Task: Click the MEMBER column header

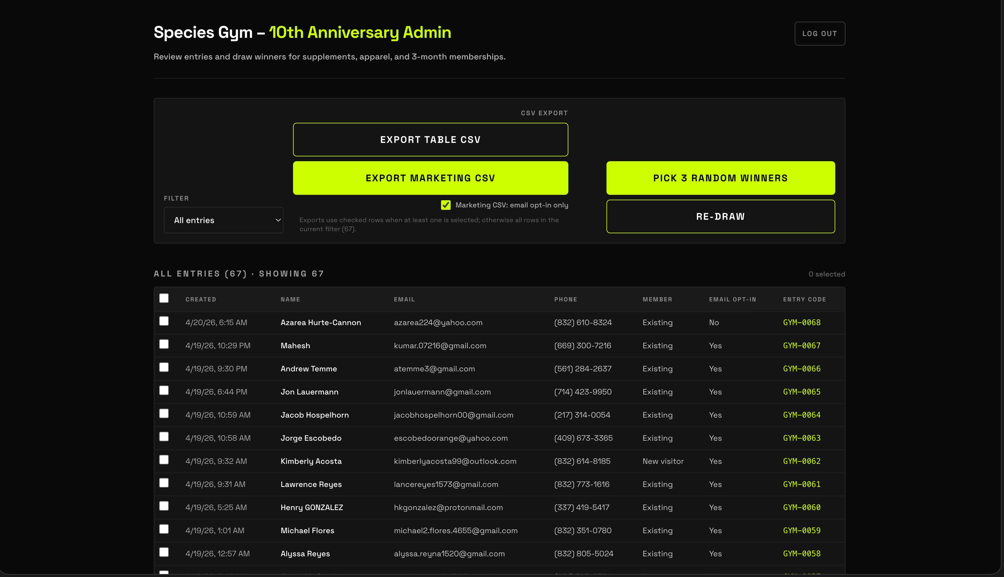Action: (657, 299)
